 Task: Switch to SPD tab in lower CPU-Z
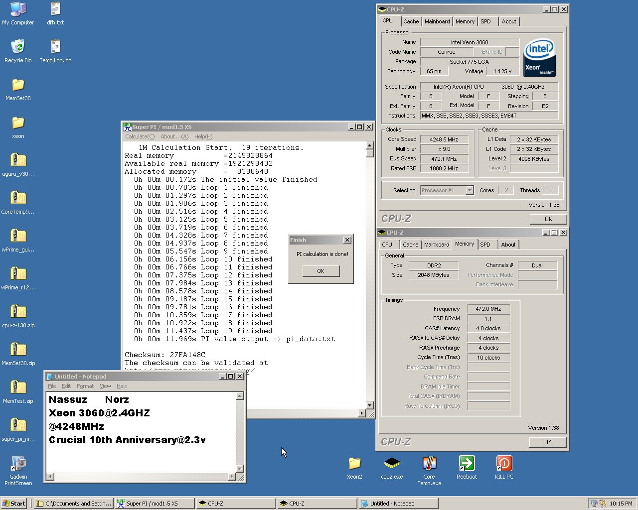point(485,245)
